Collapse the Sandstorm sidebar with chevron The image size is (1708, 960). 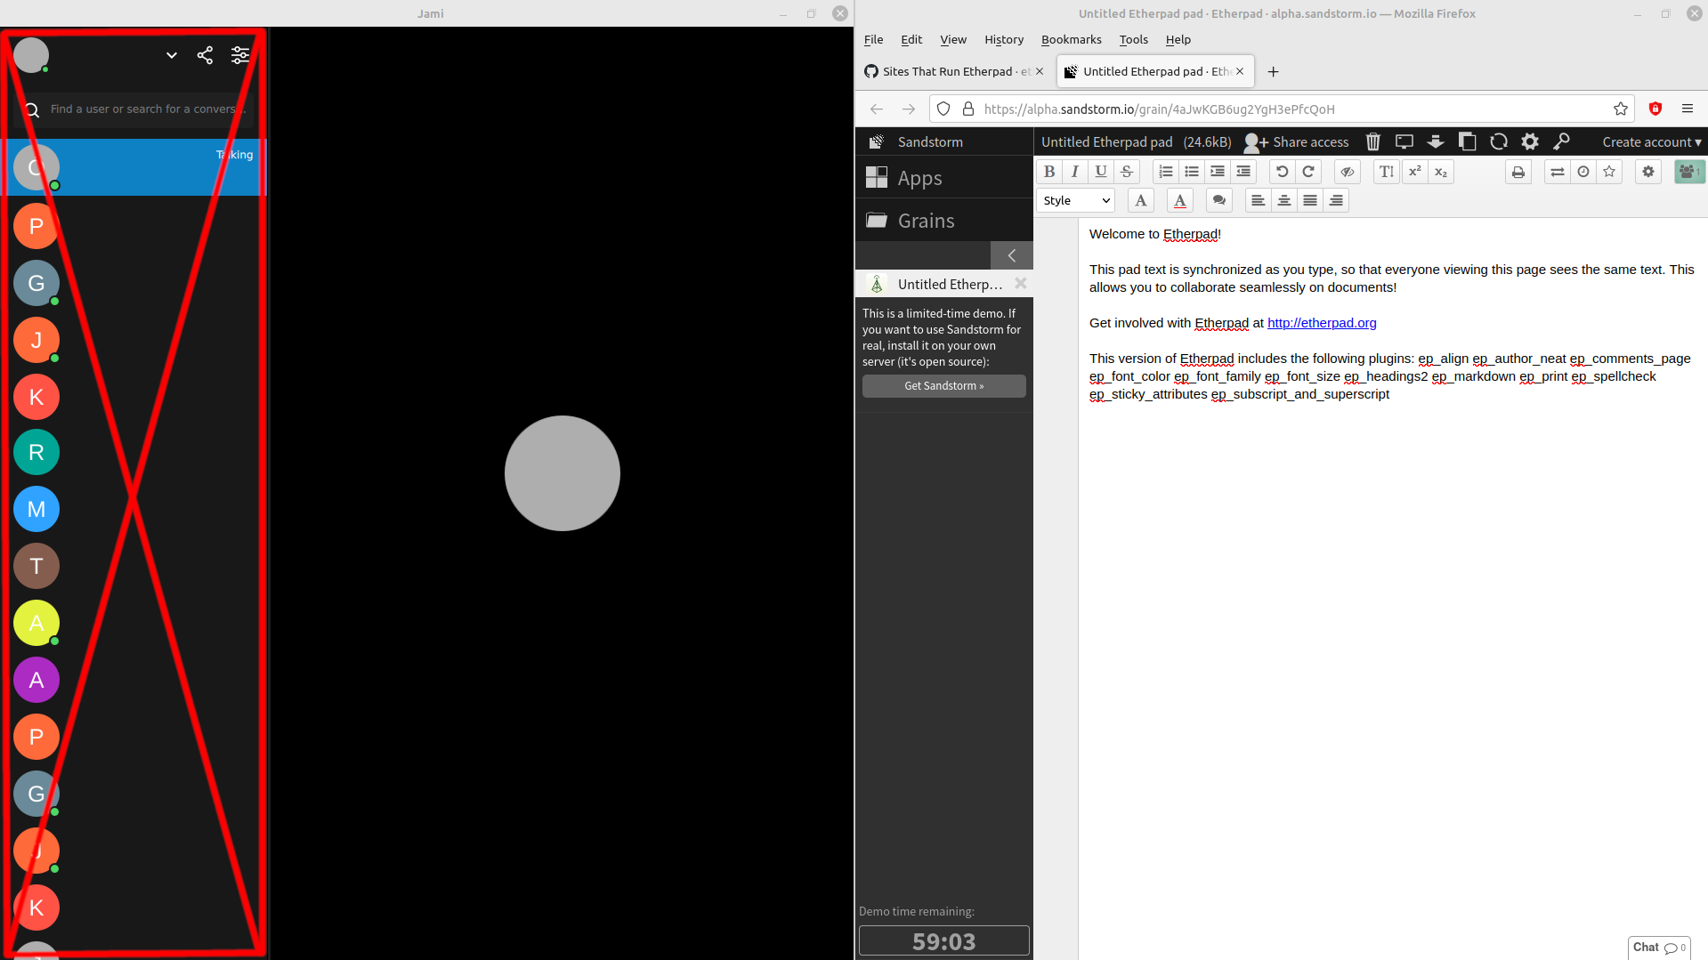pyautogui.click(x=1012, y=255)
